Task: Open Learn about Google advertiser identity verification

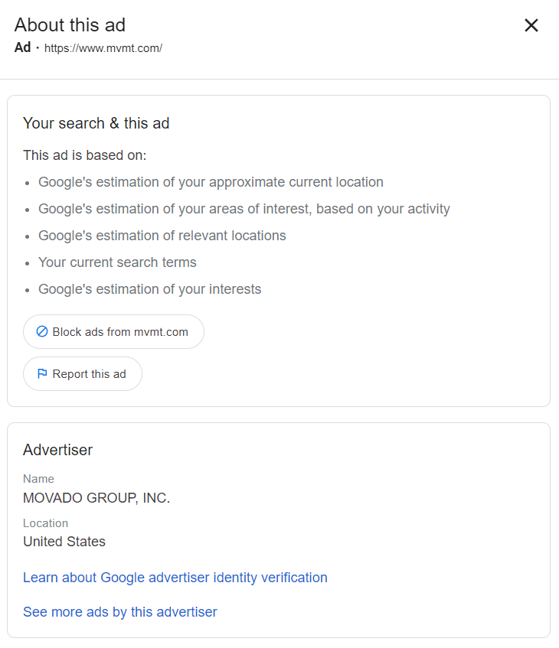Action: point(175,578)
